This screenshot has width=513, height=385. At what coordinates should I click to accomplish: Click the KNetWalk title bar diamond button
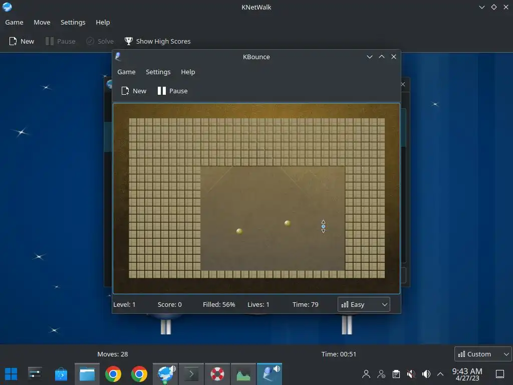click(494, 7)
